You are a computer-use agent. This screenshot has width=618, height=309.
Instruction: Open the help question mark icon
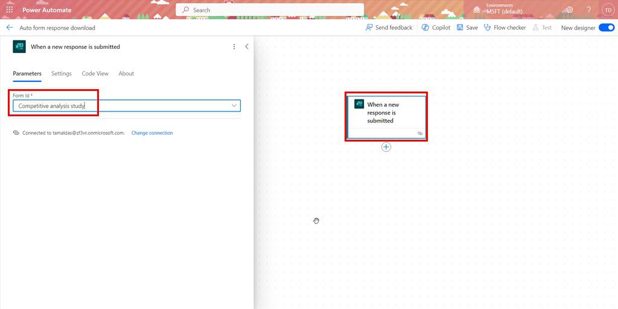(x=589, y=10)
